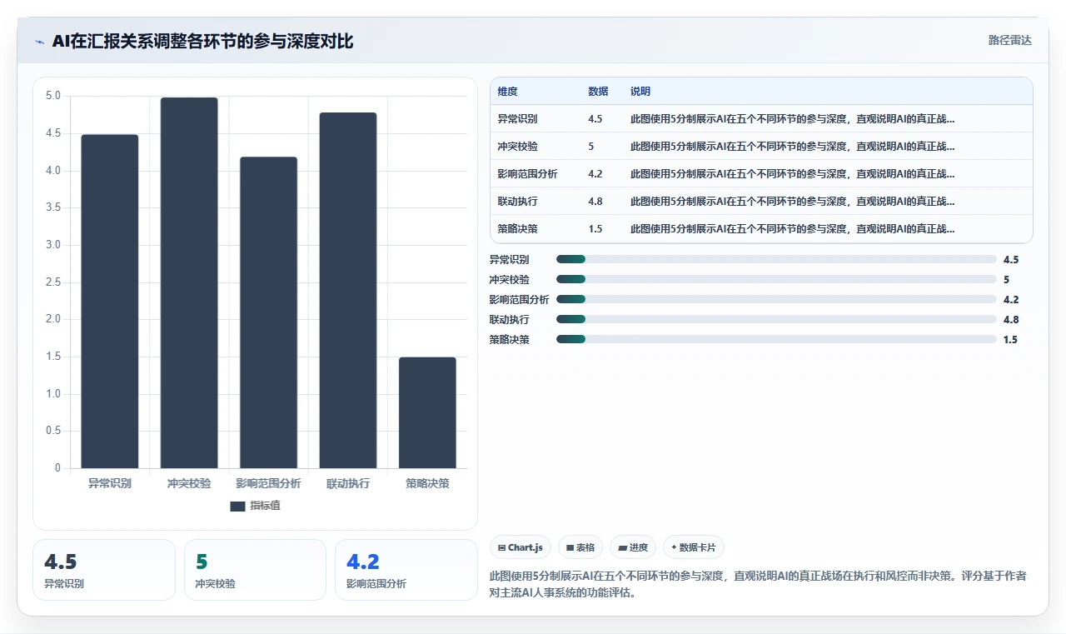Screen dimensions: 1066x634
Task: Click the 联动执行 progress bar
Action: pyautogui.click(x=776, y=319)
